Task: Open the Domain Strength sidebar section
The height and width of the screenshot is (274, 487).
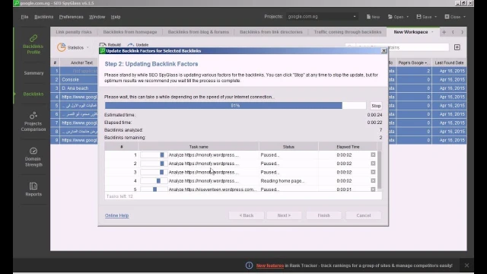Action: [x=33, y=157]
